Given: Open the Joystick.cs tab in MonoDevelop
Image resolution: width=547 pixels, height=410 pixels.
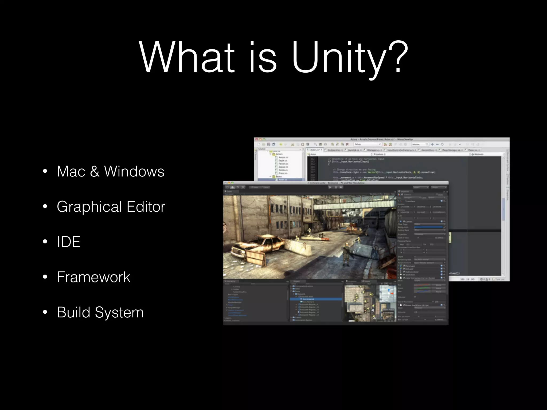Looking at the screenshot, I should coord(353,150).
